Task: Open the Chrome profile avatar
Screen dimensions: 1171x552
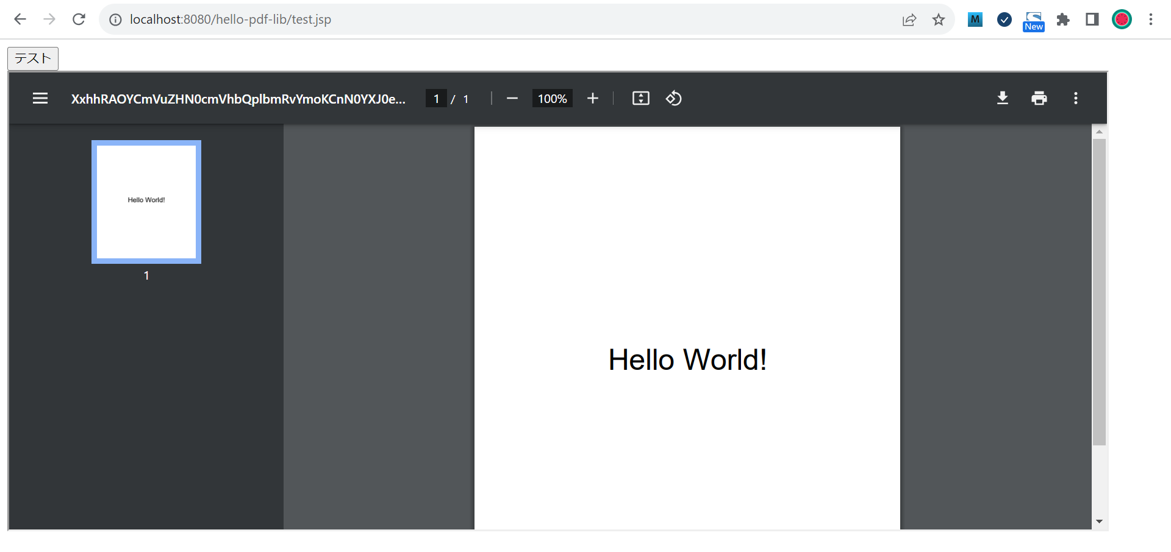Action: (x=1122, y=19)
